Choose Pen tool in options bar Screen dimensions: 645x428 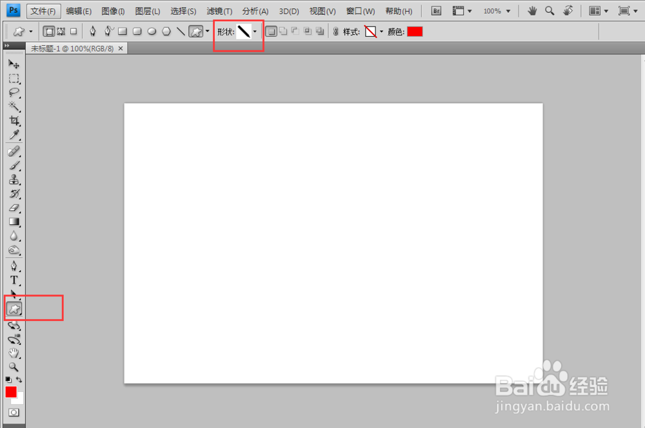point(92,31)
